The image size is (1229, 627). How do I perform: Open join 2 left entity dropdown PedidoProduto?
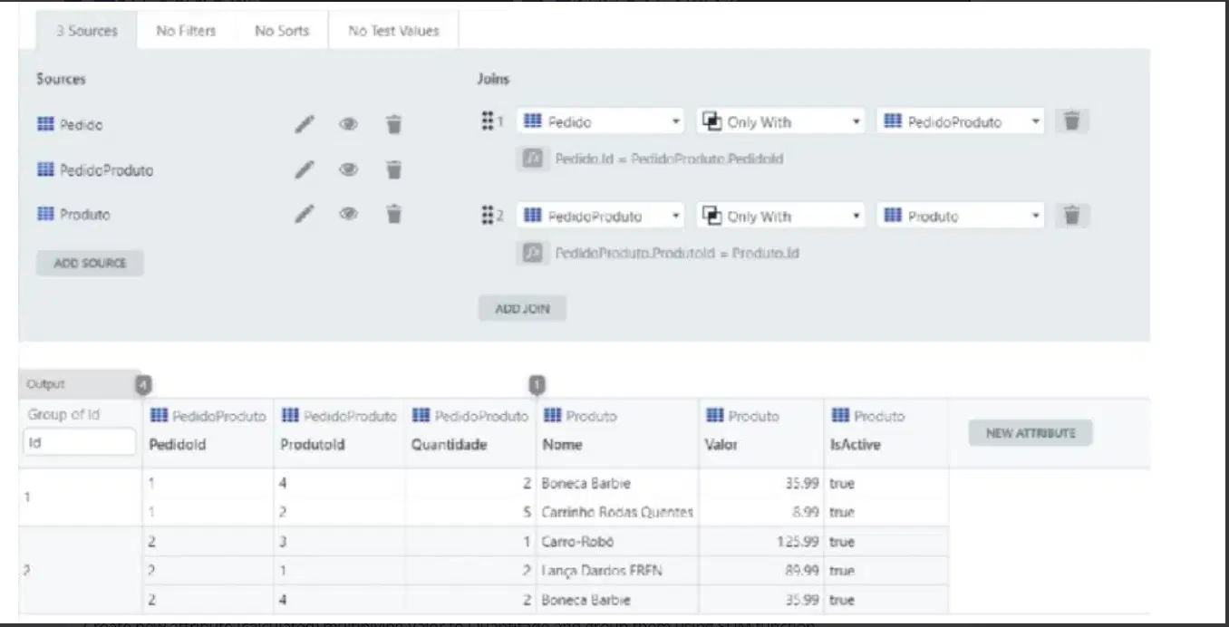(601, 216)
